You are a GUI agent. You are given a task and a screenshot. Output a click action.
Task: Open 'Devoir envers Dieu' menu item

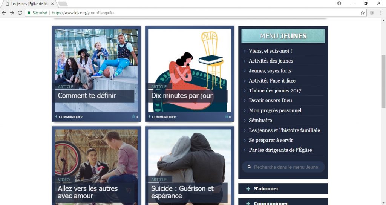(270, 100)
